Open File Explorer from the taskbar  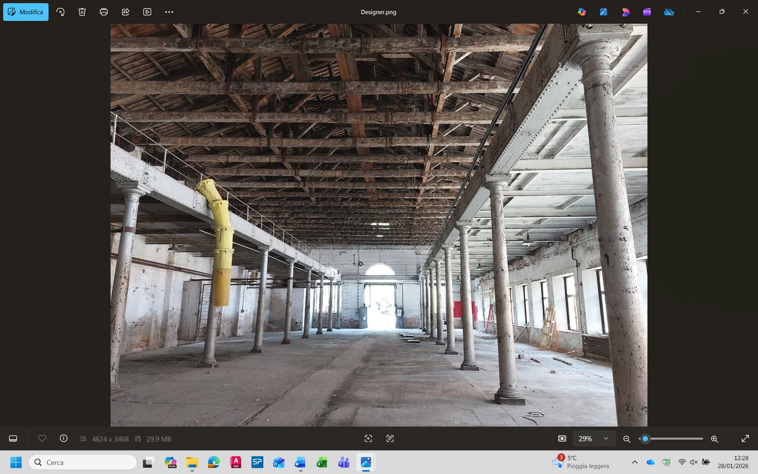click(x=192, y=462)
